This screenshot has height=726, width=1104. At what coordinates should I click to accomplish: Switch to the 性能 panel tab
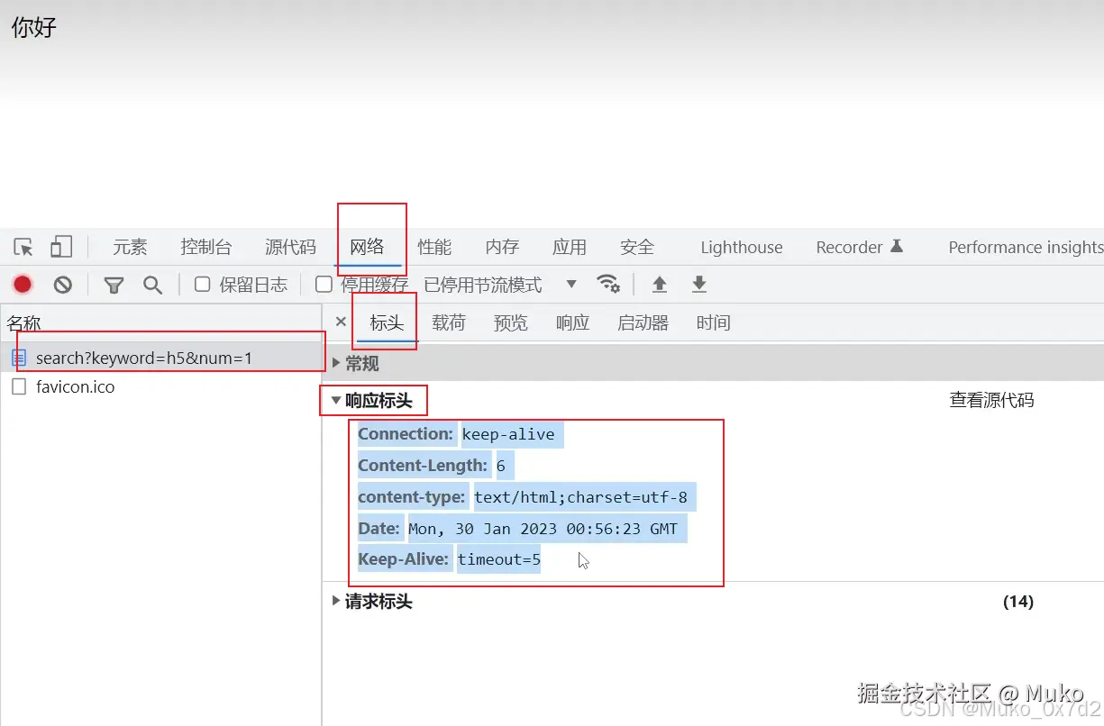point(434,247)
